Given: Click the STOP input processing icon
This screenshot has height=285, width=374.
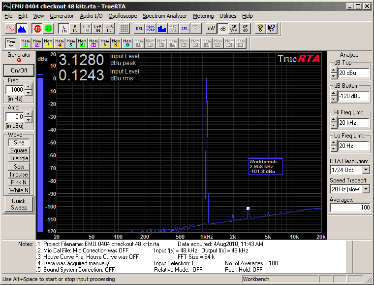Looking at the screenshot, I should (37, 29).
